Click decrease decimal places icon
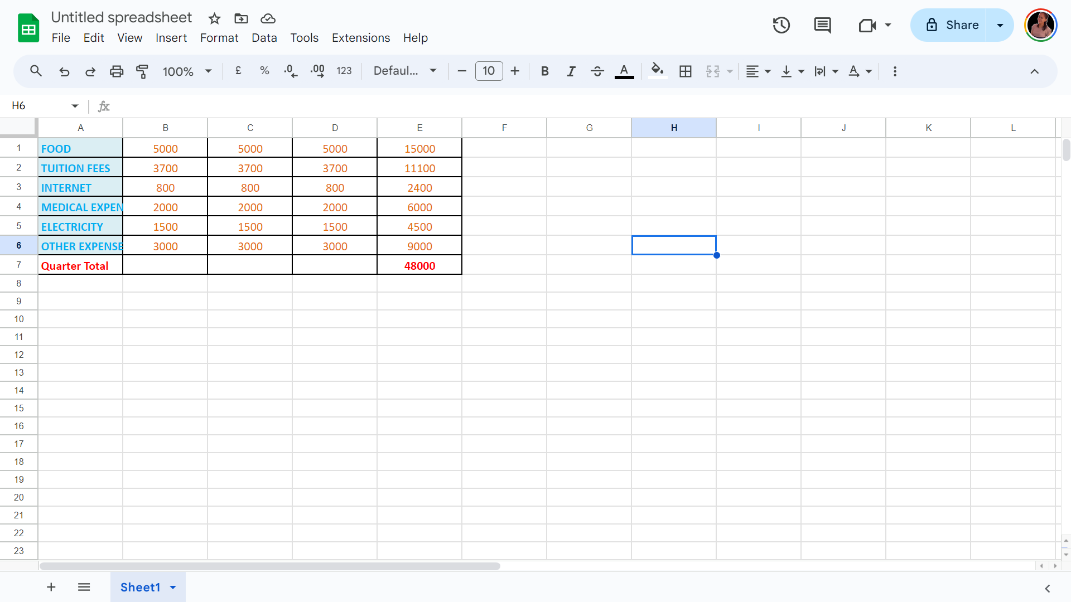Screen dimensions: 1071x602 coord(291,71)
